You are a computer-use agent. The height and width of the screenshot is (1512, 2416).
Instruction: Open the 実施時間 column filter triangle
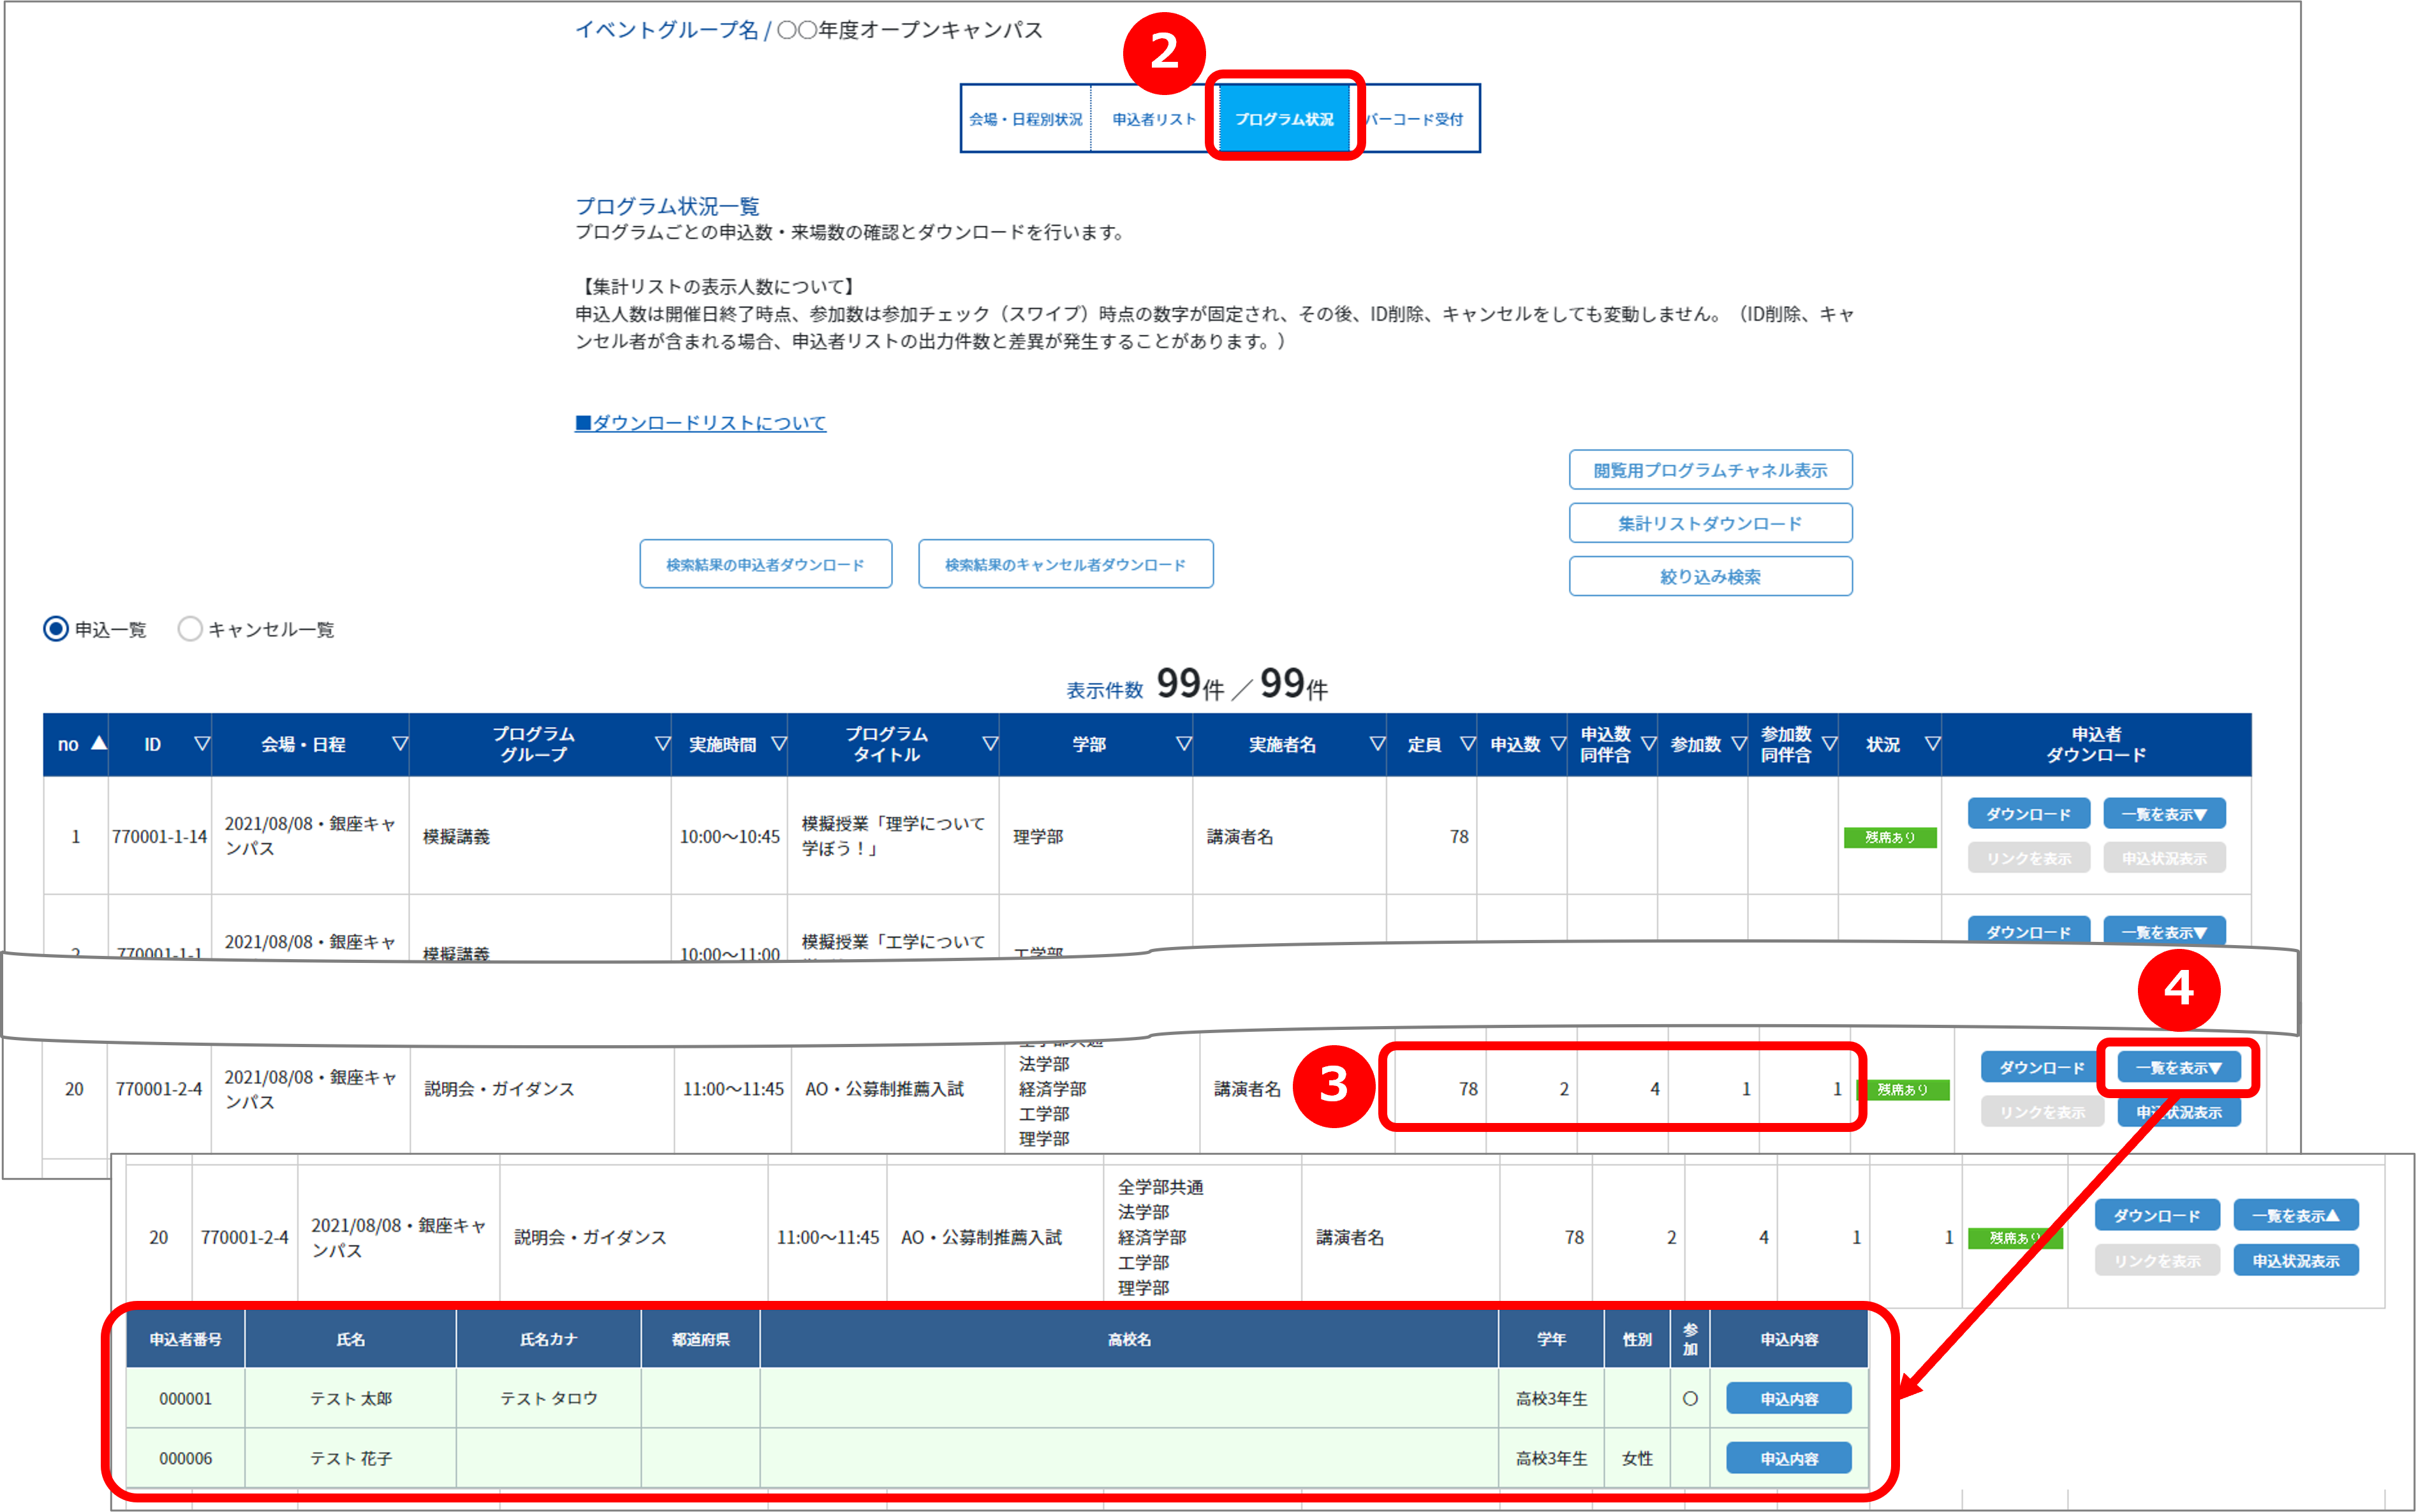(x=779, y=744)
